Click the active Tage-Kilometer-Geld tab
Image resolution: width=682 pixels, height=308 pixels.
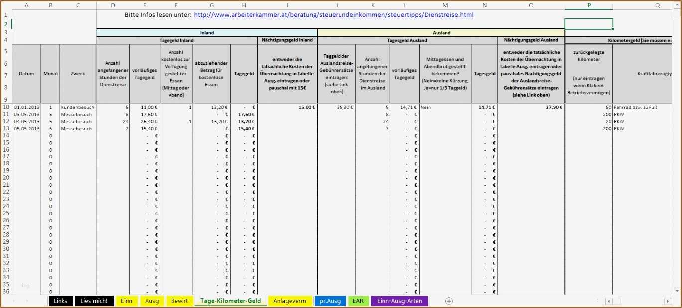pyautogui.click(x=230, y=301)
